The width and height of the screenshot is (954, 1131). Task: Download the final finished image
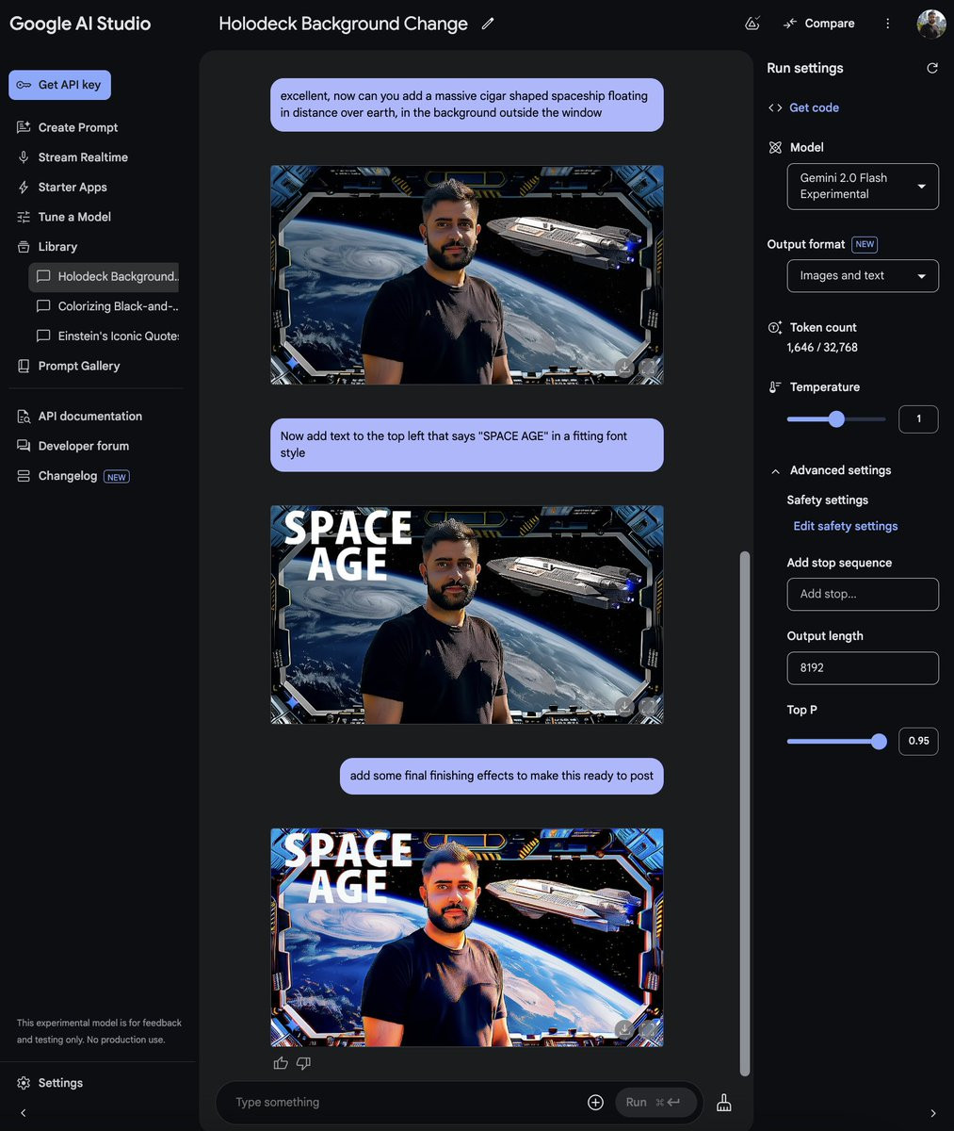coord(624,1029)
